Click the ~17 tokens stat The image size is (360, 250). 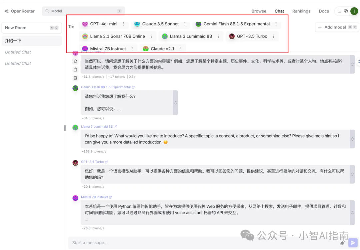tap(116, 77)
